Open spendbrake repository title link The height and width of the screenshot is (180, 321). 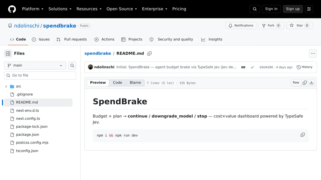pyautogui.click(x=60, y=26)
